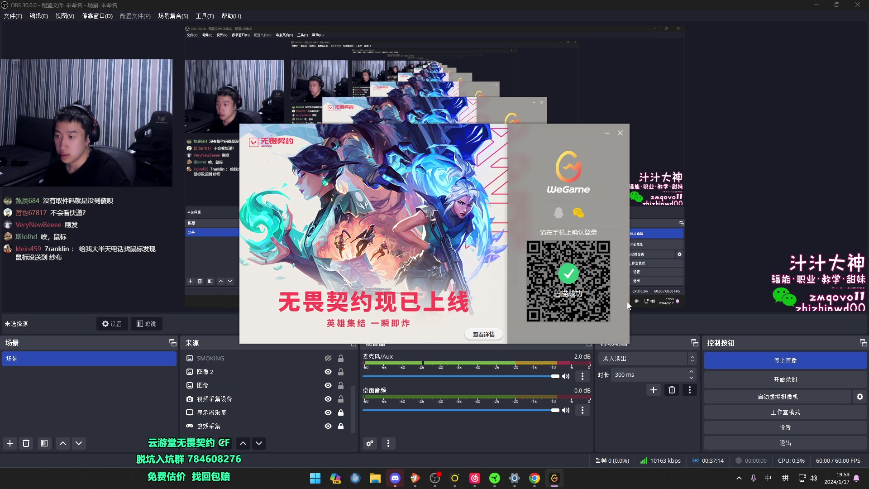Decrease the 时长 duration stepper
The height and width of the screenshot is (489, 869).
692,378
